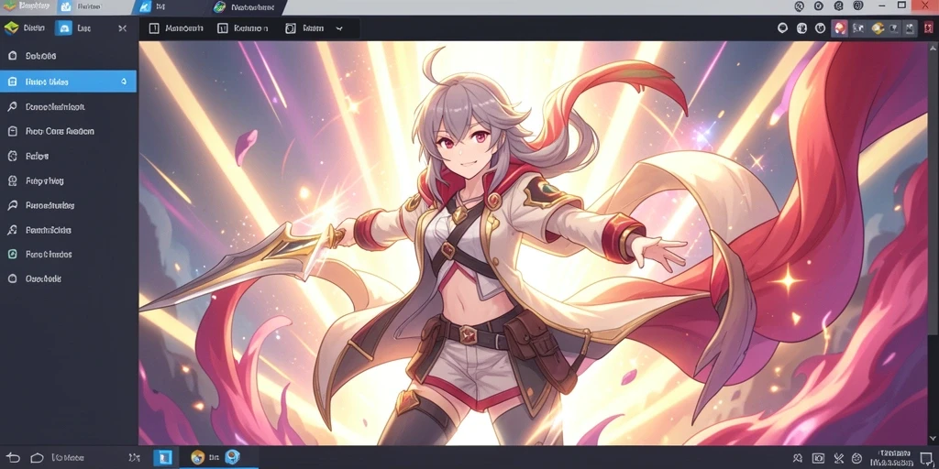
Task: Open the light-blue round app icon in the bottom bar
Action: pos(232,458)
